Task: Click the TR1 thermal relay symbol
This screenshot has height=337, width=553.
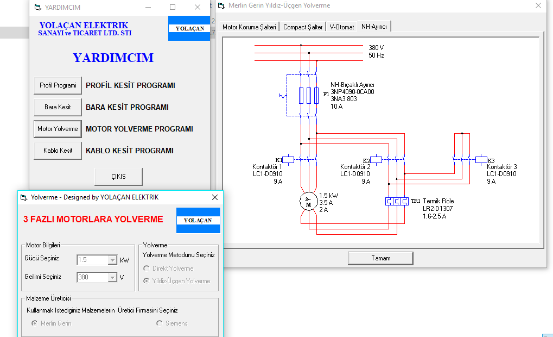Action: click(397, 201)
